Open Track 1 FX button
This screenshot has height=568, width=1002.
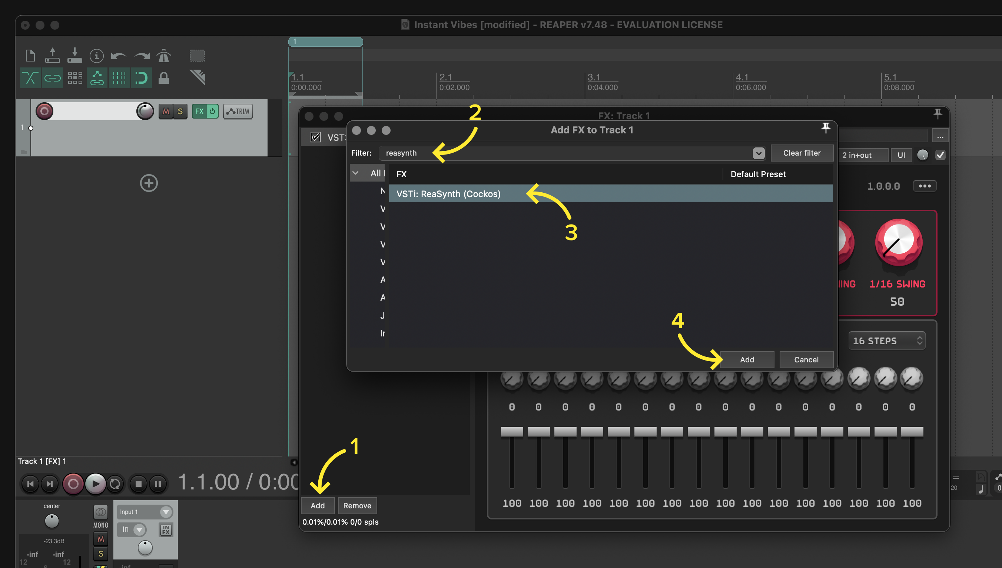(199, 112)
